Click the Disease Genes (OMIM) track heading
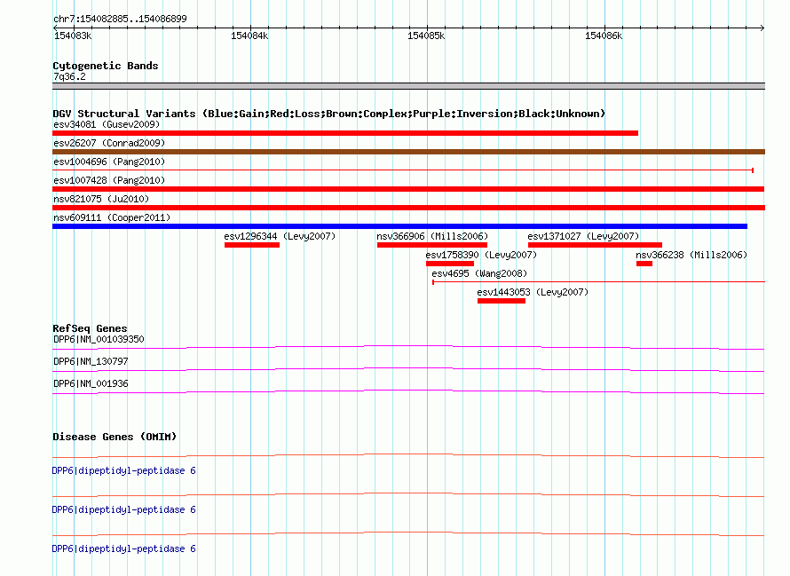Screen dimensions: 790x576 click(x=115, y=437)
